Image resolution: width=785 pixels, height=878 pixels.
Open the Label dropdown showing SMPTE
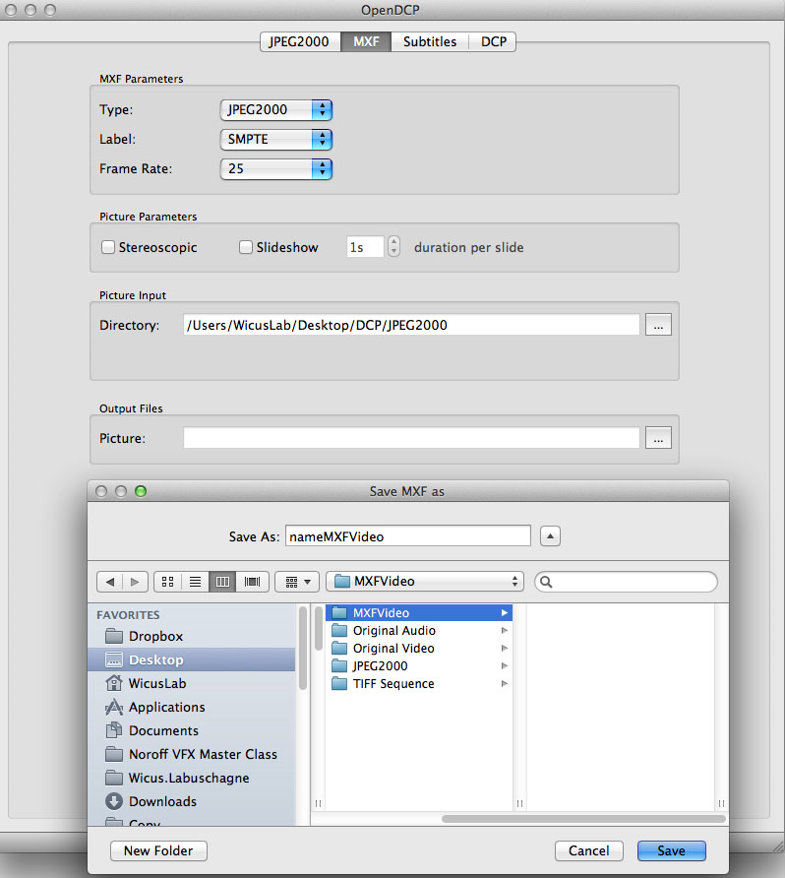coord(276,140)
